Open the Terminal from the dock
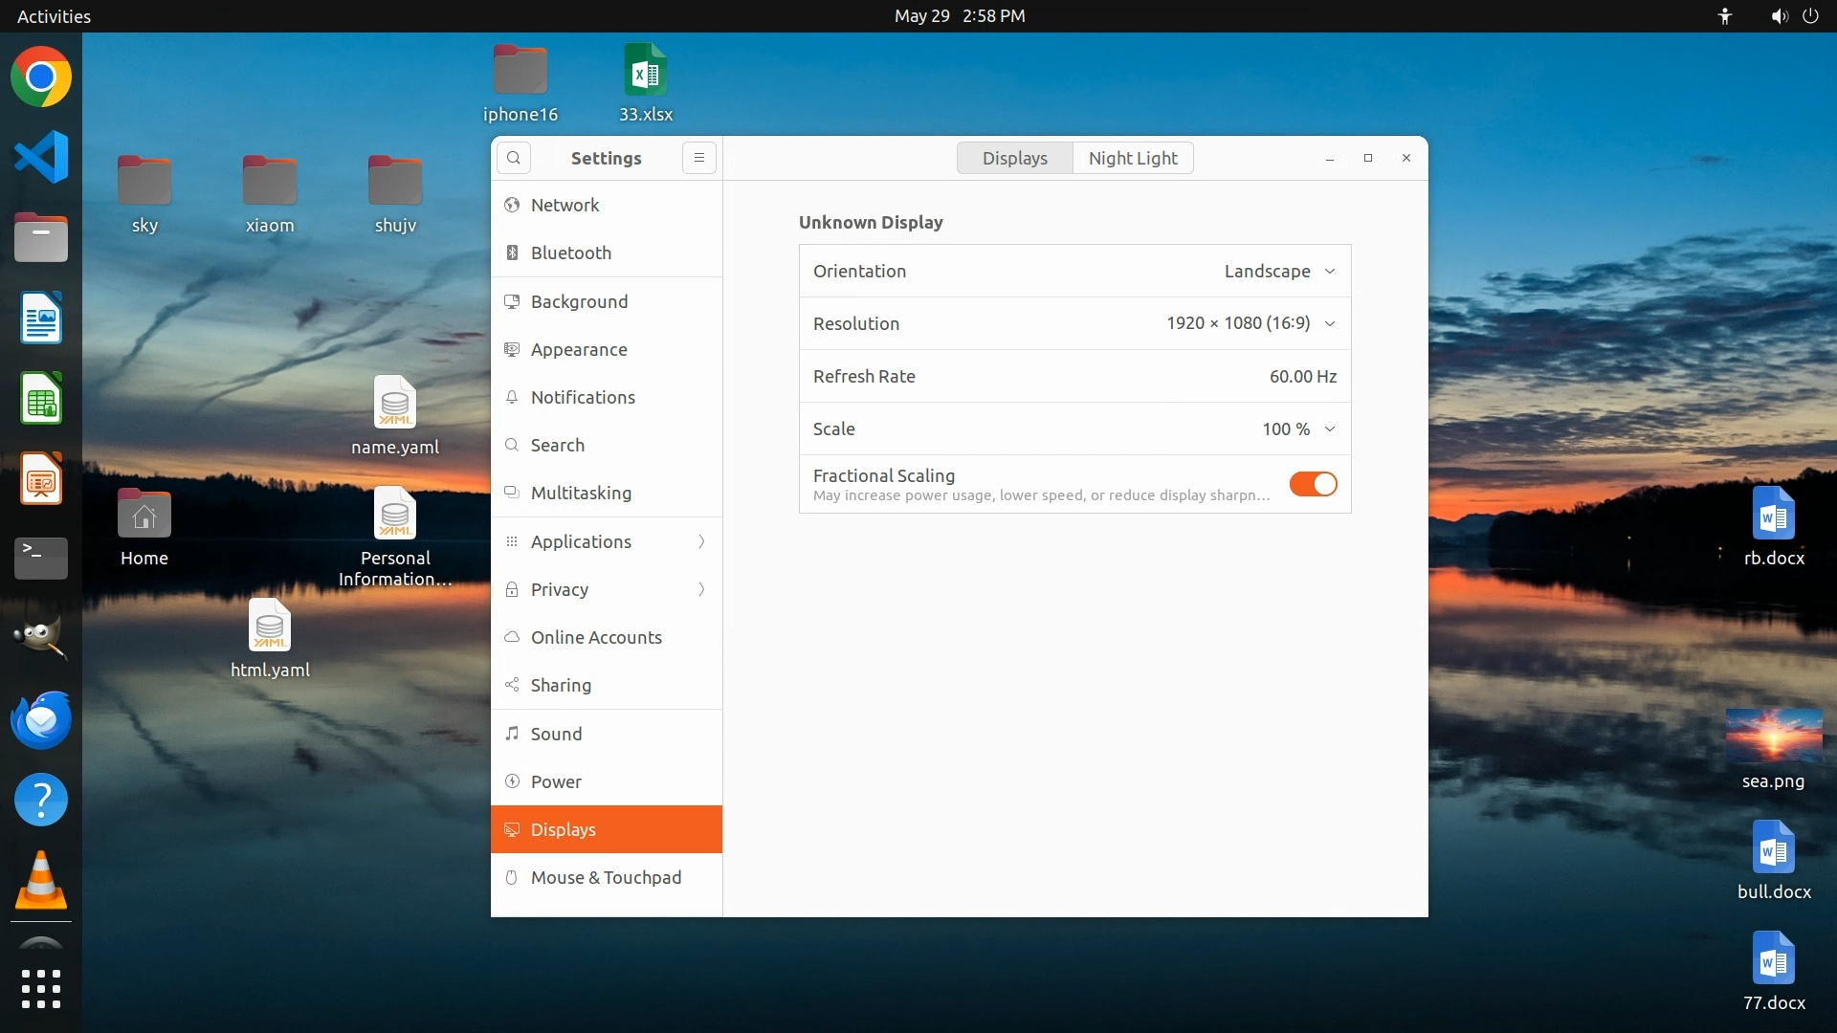1837x1033 pixels. tap(41, 558)
